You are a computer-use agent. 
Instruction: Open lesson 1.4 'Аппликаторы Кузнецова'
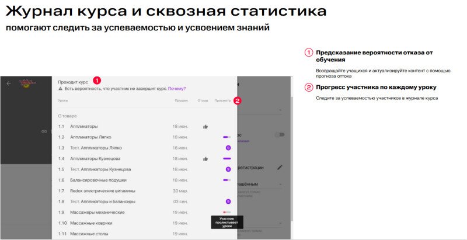click(x=95, y=159)
